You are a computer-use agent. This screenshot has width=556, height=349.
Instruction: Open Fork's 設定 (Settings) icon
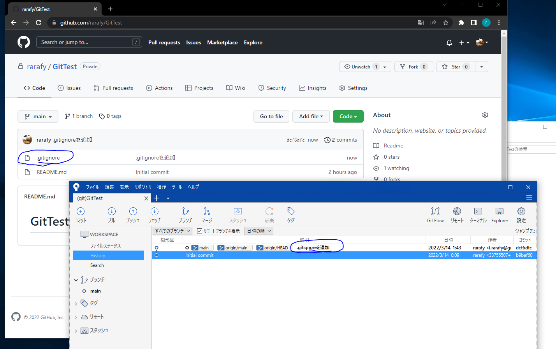pyautogui.click(x=521, y=214)
